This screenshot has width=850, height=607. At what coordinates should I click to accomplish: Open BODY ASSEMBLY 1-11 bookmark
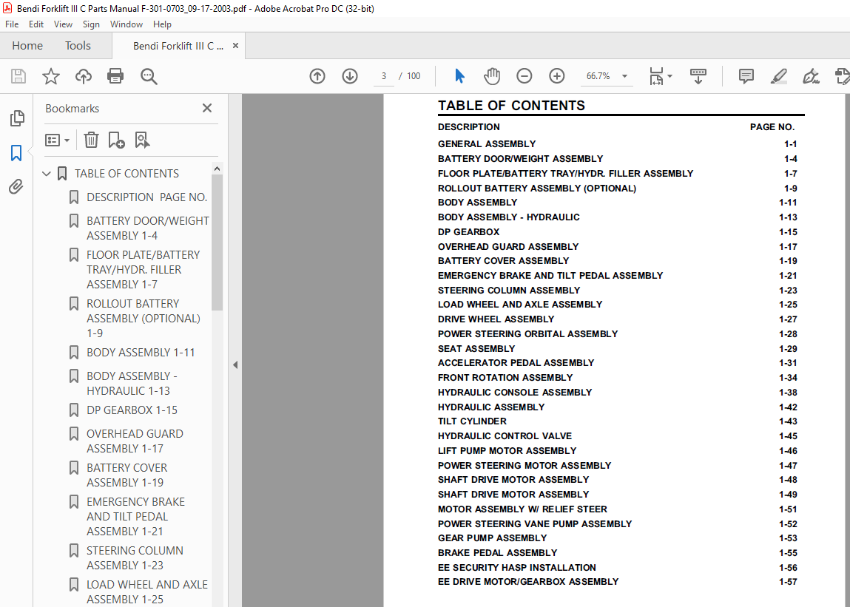point(141,352)
